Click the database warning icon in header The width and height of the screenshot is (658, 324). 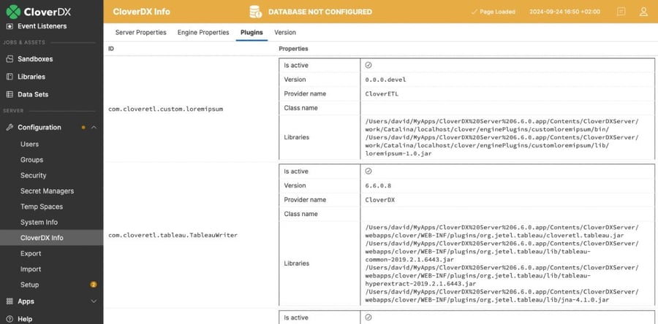[x=256, y=12]
